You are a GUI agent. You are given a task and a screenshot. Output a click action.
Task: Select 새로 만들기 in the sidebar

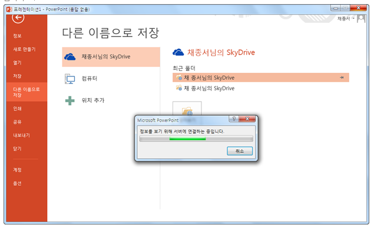click(24, 49)
